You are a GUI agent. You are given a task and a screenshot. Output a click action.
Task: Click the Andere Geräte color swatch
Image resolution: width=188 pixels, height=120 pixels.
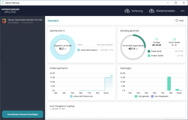point(149,56)
